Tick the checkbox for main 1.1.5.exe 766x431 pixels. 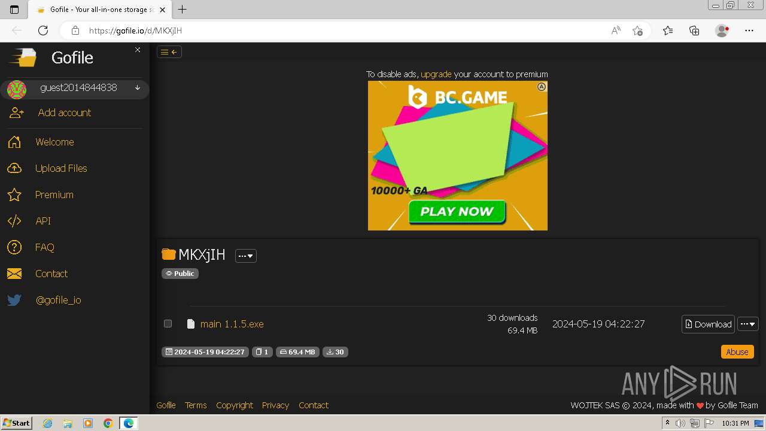168,324
